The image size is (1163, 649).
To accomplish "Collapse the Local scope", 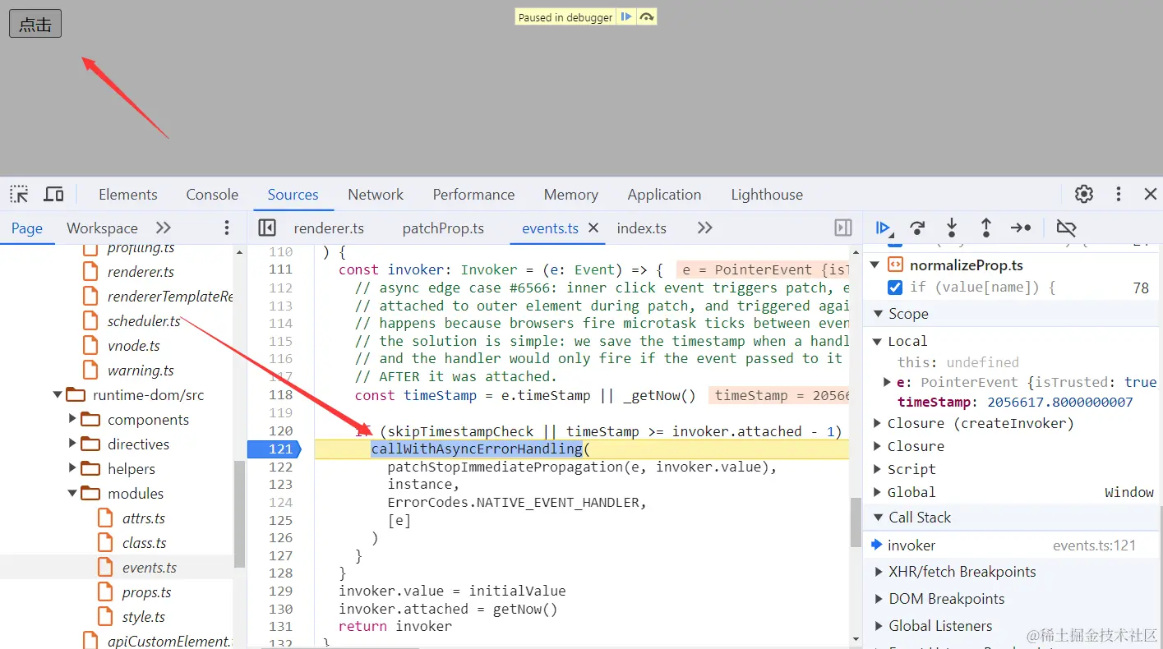I will [x=877, y=341].
